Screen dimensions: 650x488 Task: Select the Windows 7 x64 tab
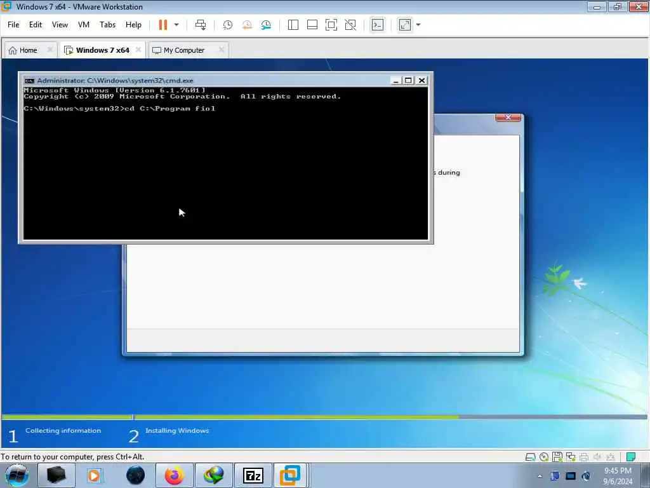tap(102, 50)
